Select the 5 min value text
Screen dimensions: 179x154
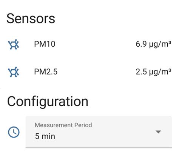click(x=45, y=136)
